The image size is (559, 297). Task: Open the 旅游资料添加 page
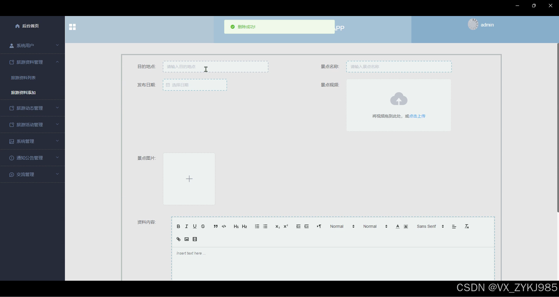23,93
